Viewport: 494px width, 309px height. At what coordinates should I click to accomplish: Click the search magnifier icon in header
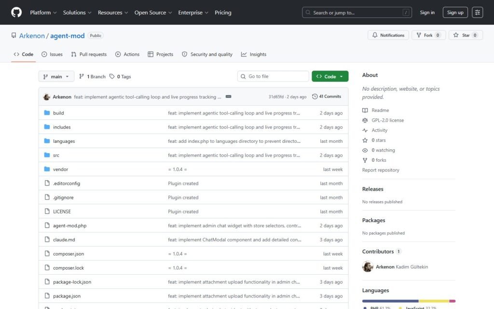[308, 13]
